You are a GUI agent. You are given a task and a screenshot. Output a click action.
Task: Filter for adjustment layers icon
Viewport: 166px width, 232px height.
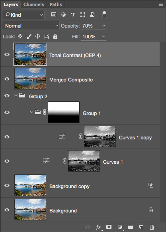pyautogui.click(x=63, y=15)
